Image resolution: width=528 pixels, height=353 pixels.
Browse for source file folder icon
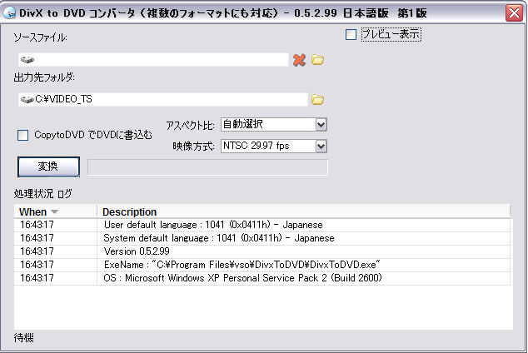click(317, 60)
